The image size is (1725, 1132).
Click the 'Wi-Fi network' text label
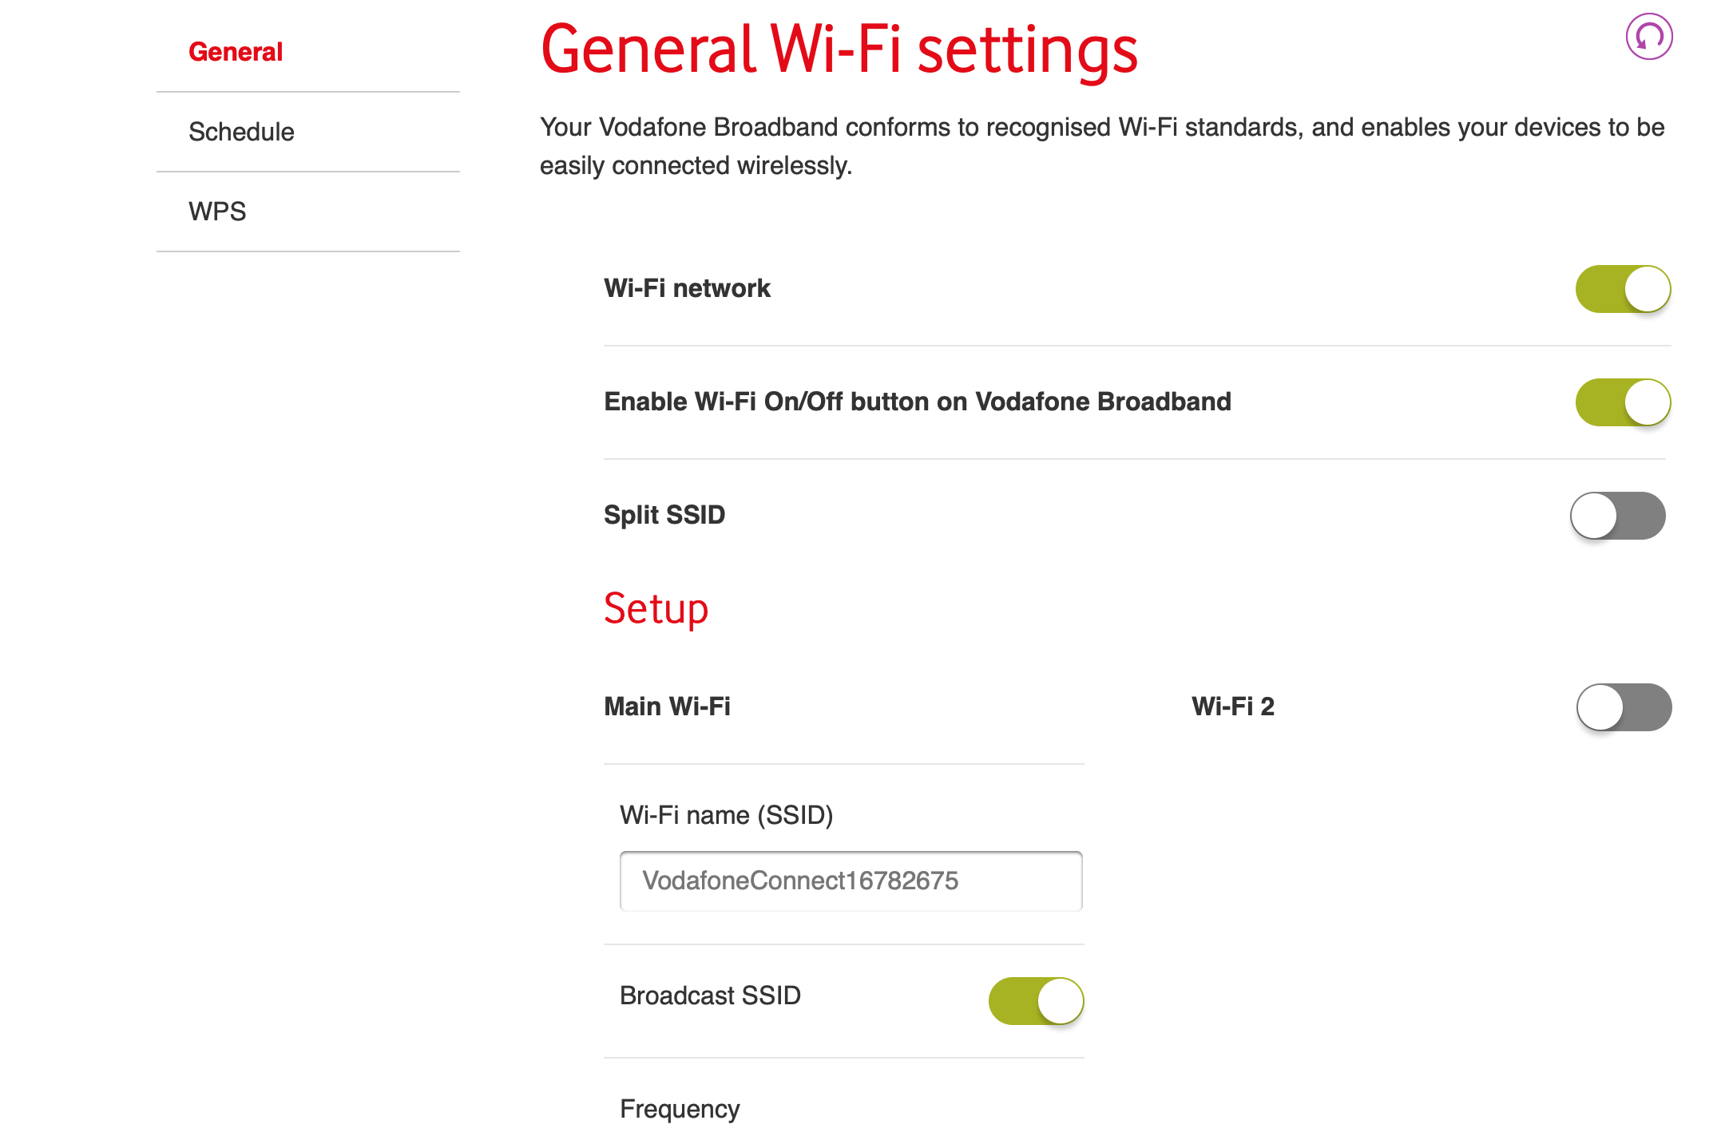click(687, 288)
